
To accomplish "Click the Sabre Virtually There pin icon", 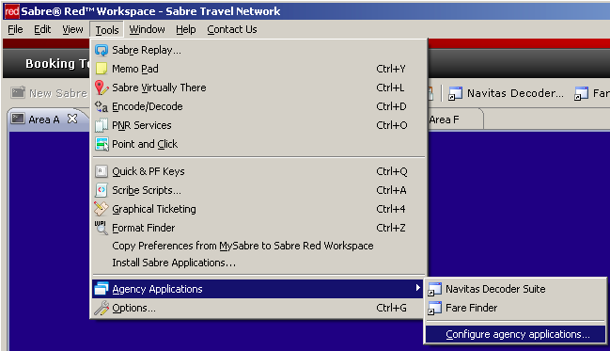I will [x=102, y=88].
